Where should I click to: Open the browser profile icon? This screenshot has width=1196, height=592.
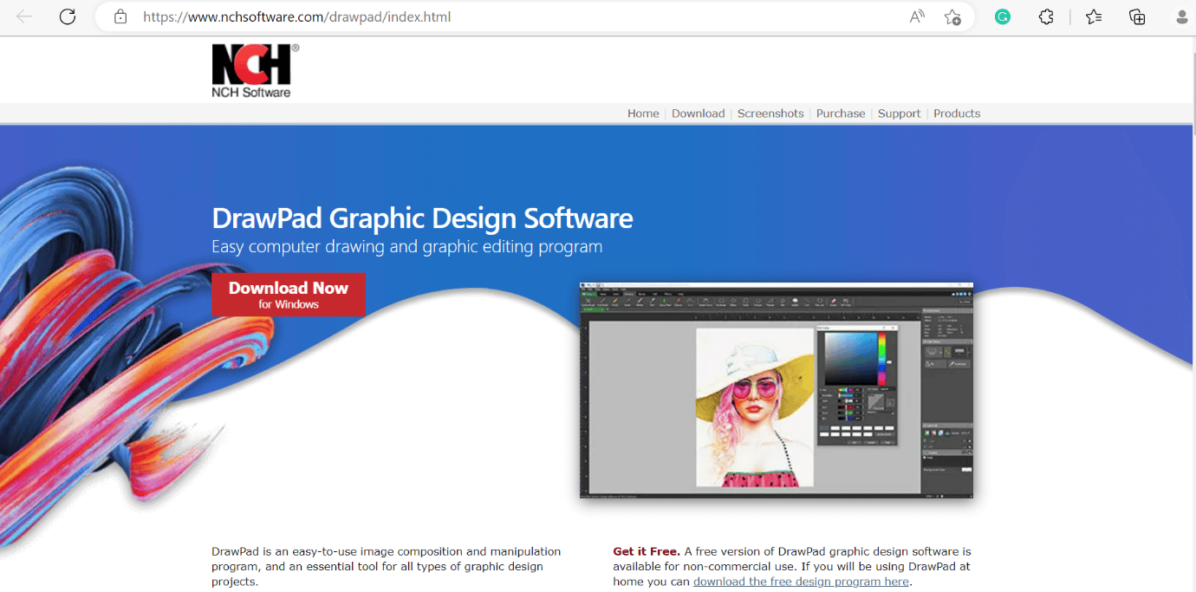pyautogui.click(x=1182, y=16)
